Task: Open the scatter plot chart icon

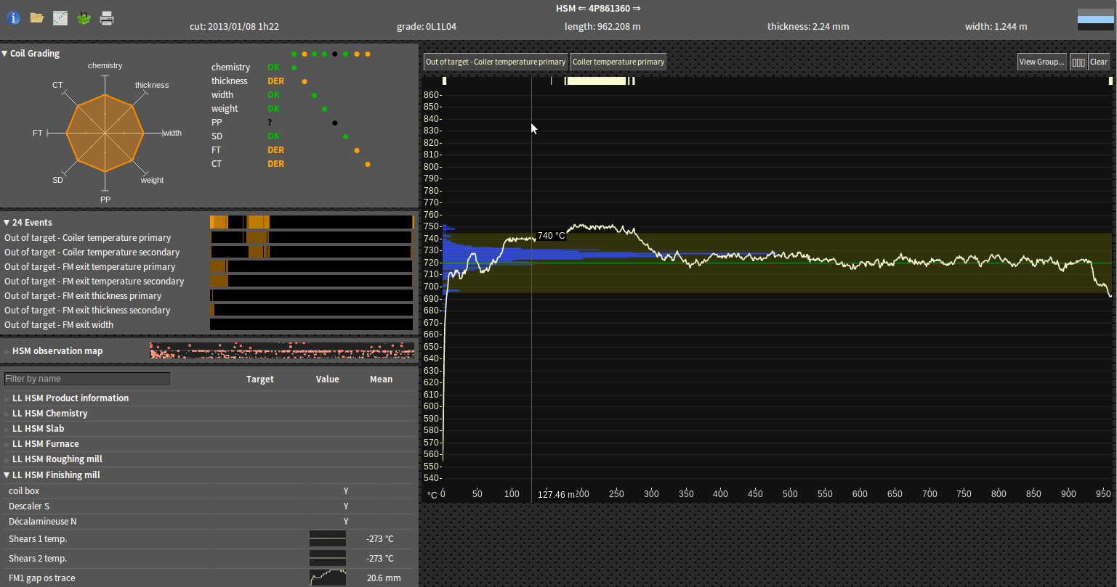Action: (60, 18)
